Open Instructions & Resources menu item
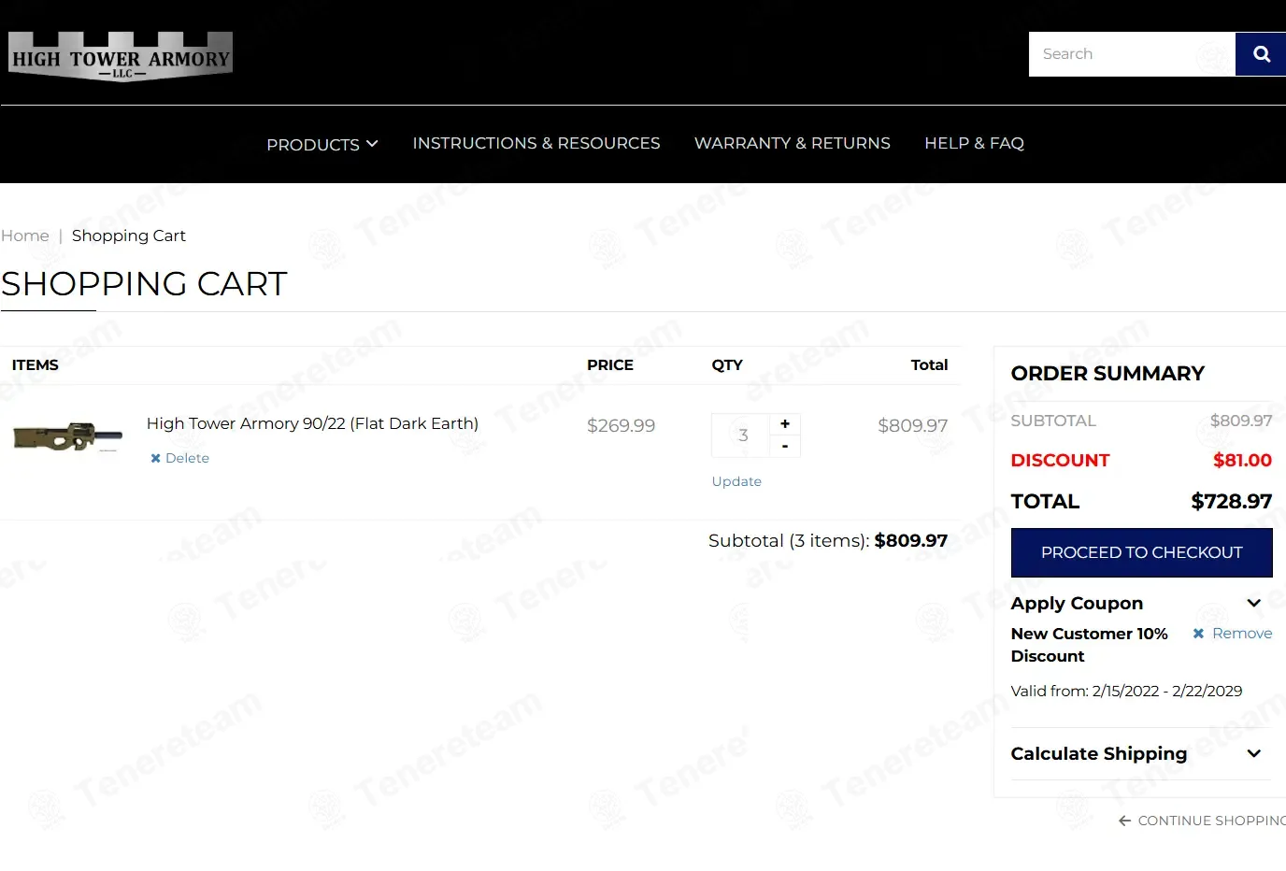This screenshot has height=871, width=1286. point(536,143)
